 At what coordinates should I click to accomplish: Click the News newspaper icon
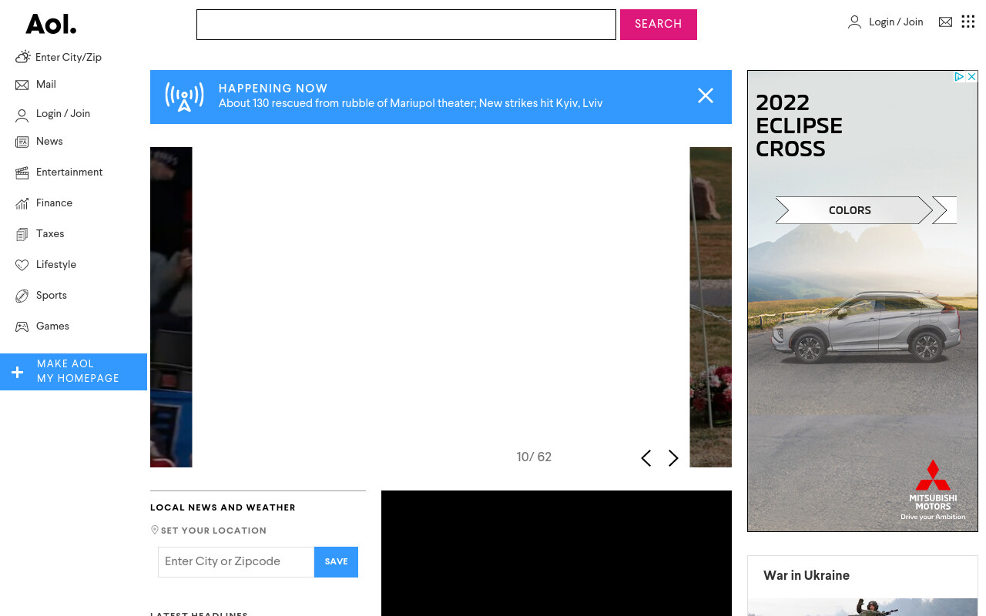pyautogui.click(x=22, y=142)
